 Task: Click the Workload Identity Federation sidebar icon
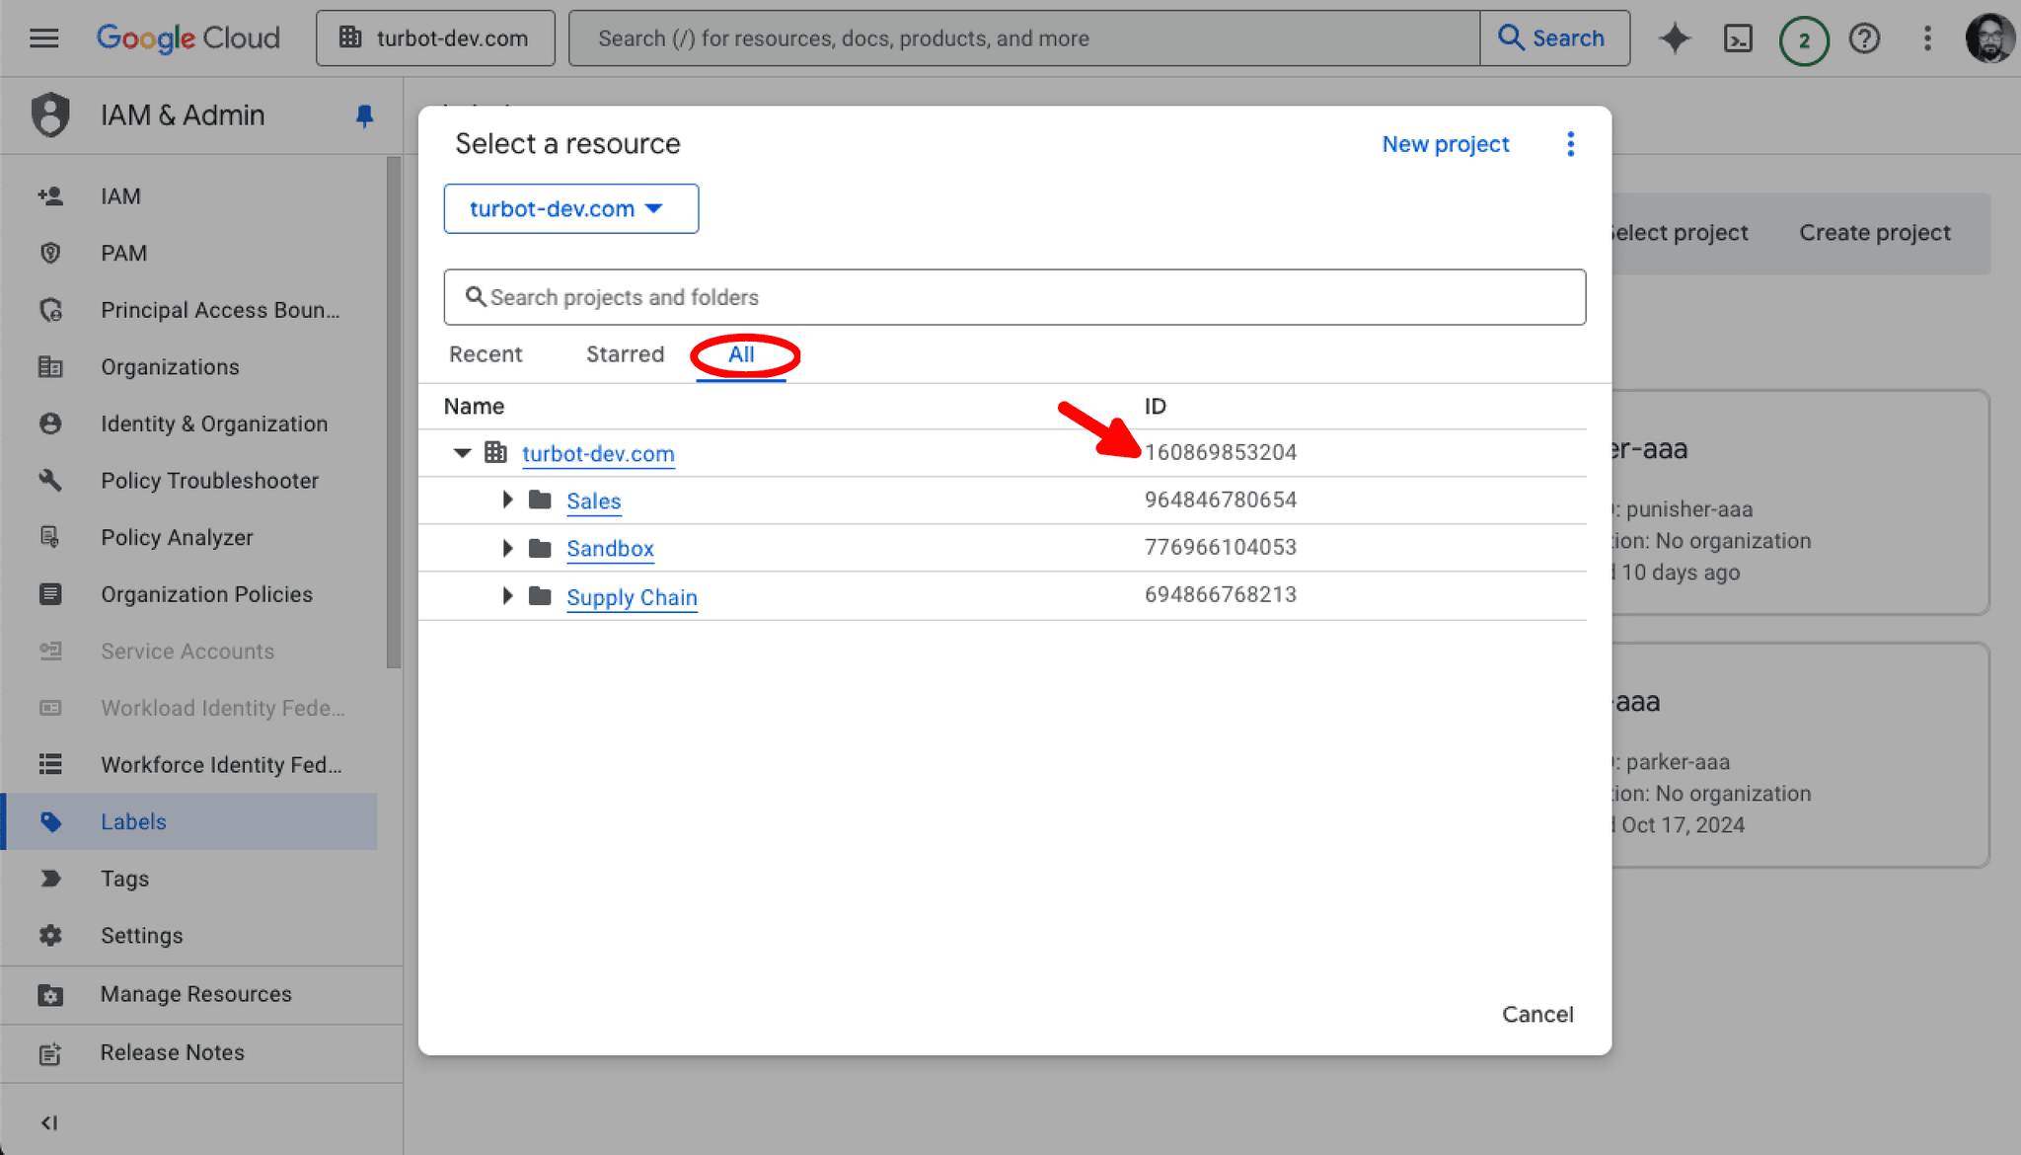point(50,708)
